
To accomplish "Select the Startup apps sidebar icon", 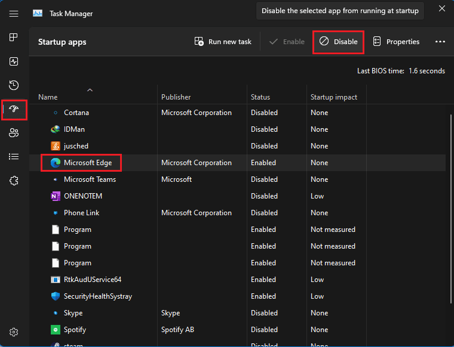I will [14, 109].
